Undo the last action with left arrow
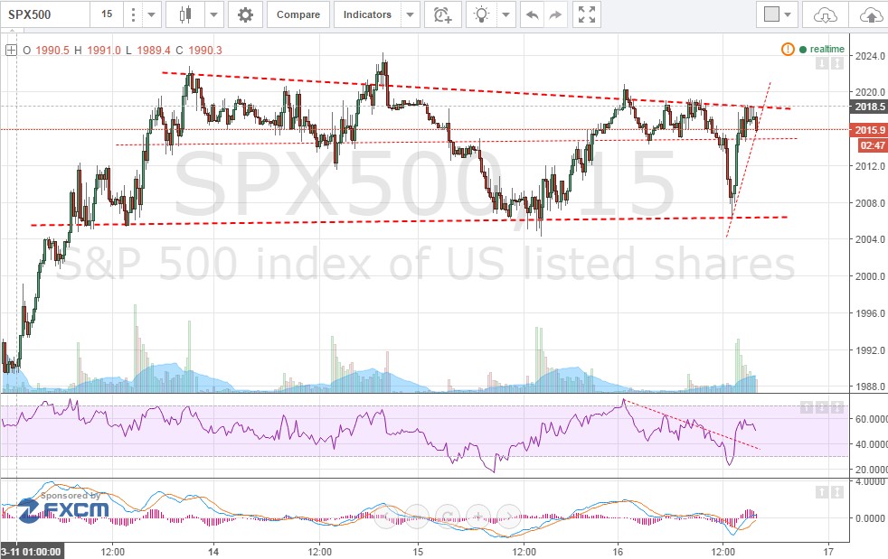Image resolution: width=888 pixels, height=559 pixels. 532,14
